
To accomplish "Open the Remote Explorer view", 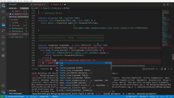I will (3, 37).
